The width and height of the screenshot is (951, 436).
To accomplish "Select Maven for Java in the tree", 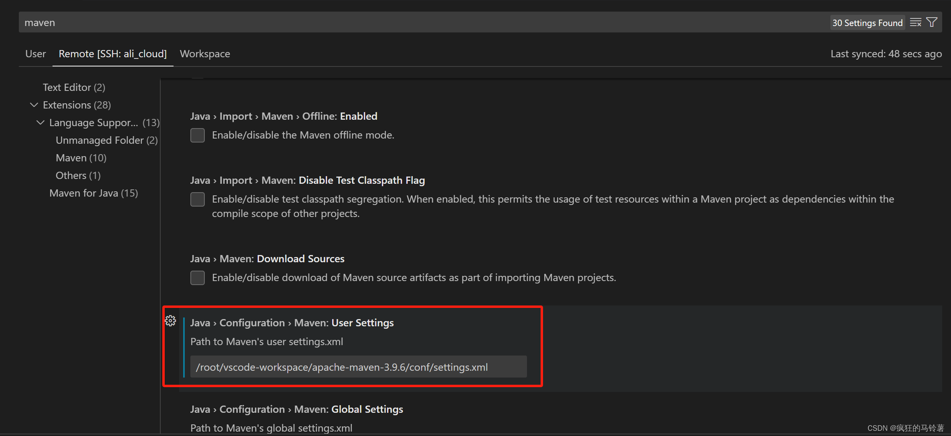I will click(x=93, y=193).
